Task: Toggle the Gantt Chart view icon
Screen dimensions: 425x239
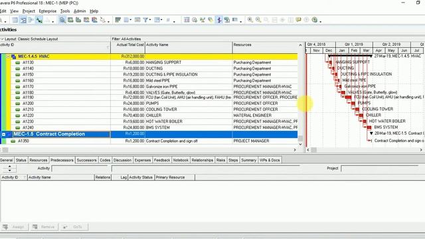Action: tap(23, 20)
